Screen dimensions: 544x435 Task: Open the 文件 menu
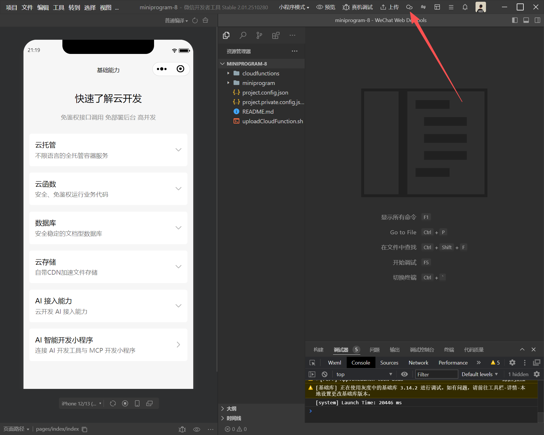pos(27,8)
